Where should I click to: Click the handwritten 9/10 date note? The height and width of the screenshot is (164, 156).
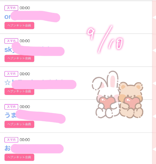(105, 39)
